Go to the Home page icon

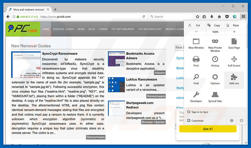[x=219, y=17]
